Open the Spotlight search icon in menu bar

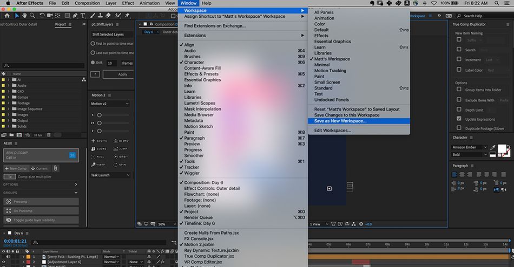(497, 3)
